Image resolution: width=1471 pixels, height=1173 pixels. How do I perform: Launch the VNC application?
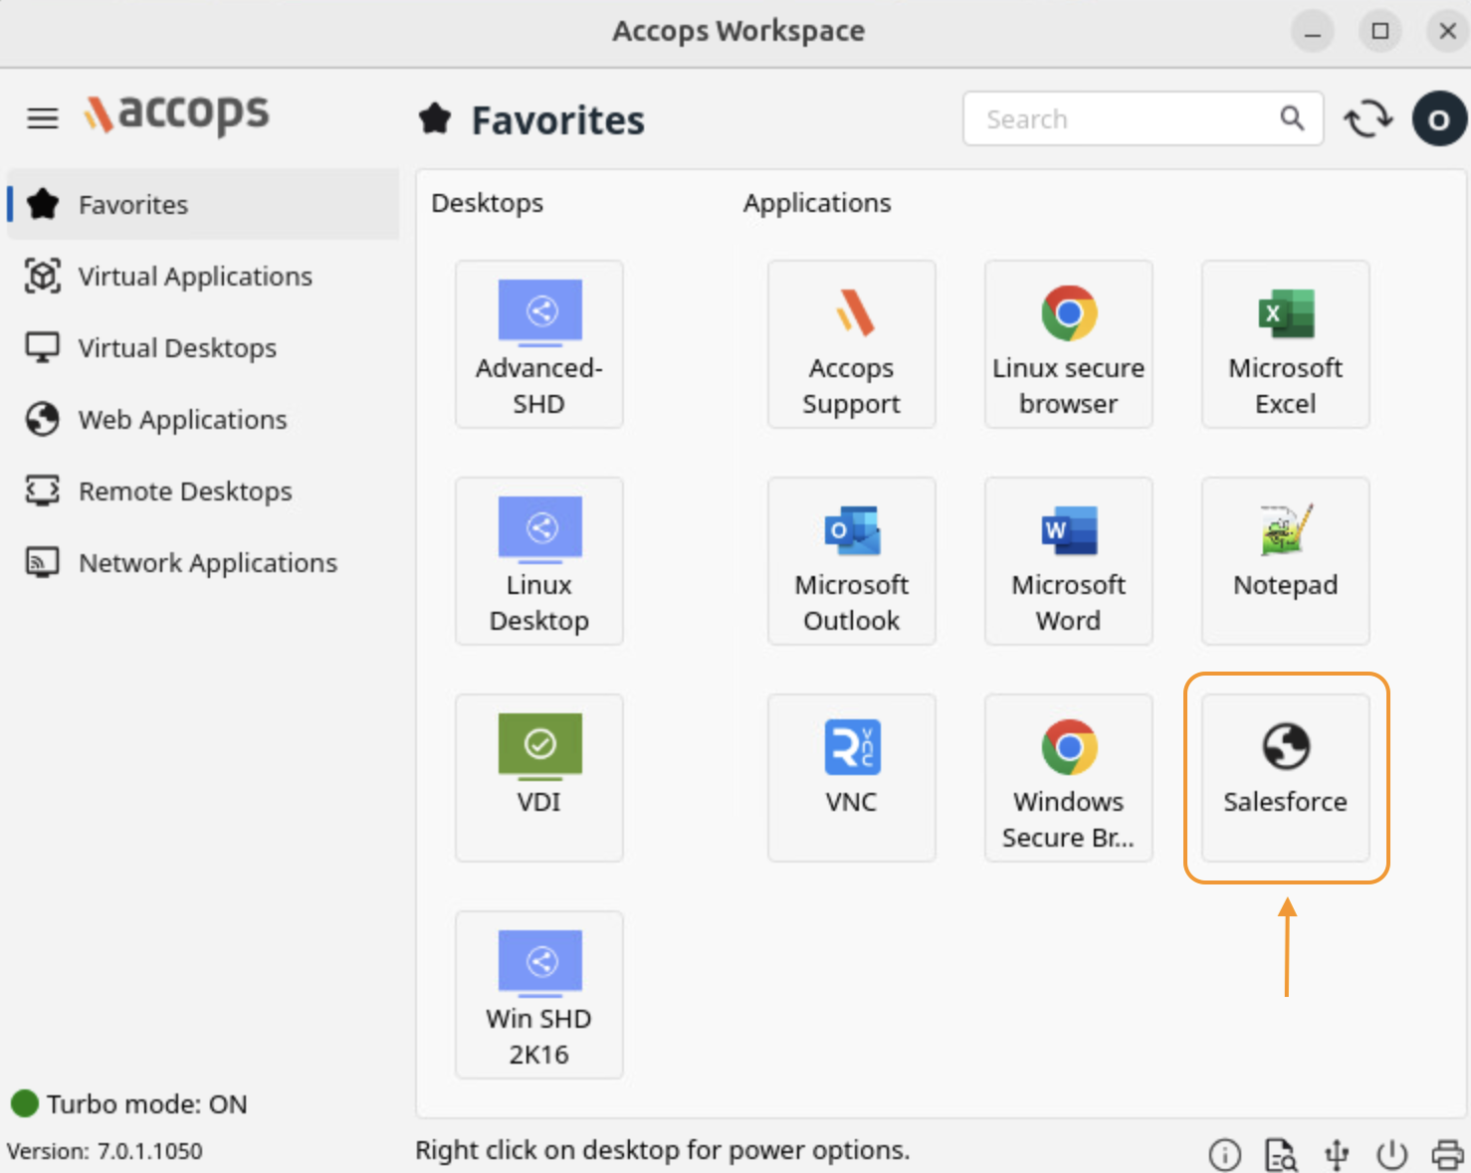851,777
